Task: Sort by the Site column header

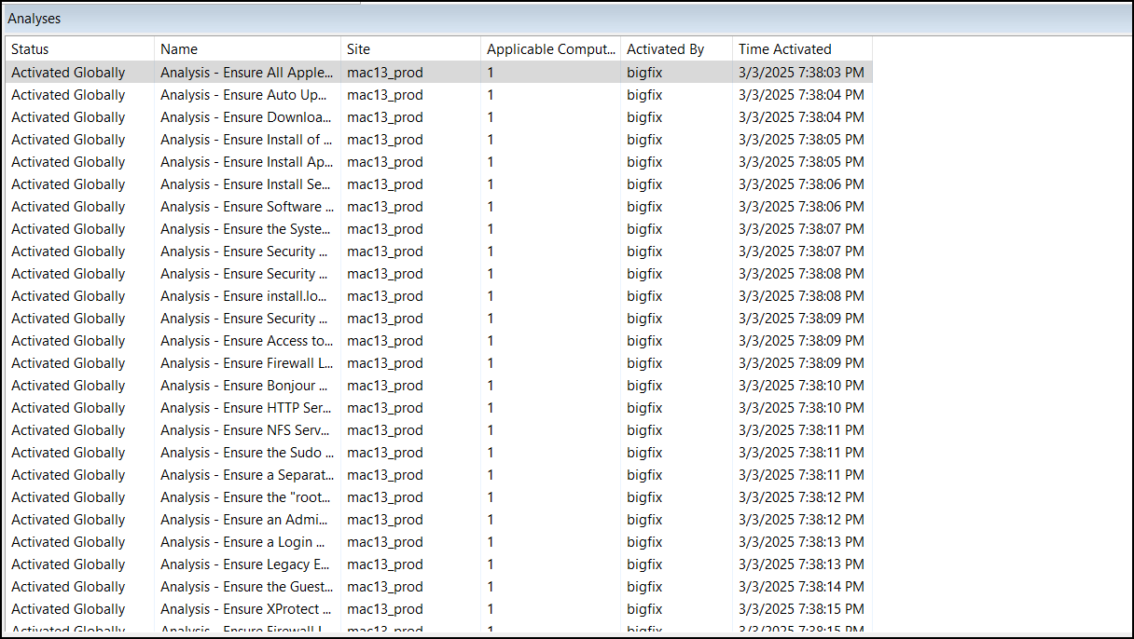Action: (x=354, y=48)
